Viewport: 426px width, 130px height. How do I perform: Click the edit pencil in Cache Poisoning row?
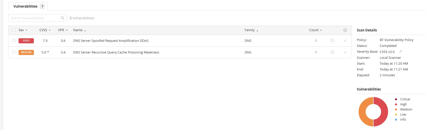coord(345,52)
